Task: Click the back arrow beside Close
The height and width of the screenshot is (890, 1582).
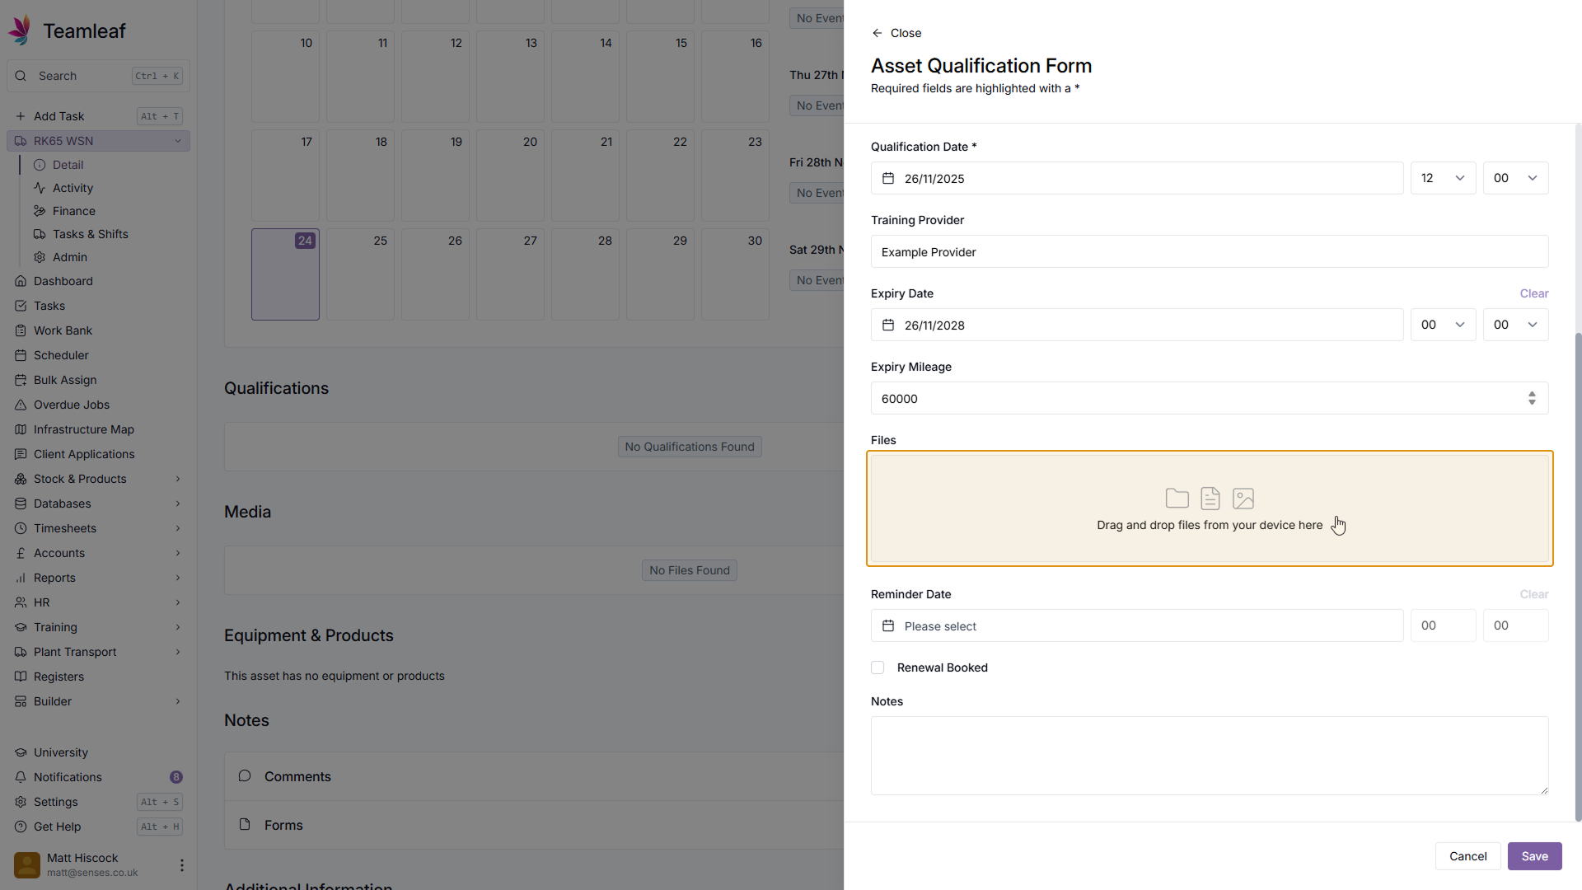Action: coord(877,33)
